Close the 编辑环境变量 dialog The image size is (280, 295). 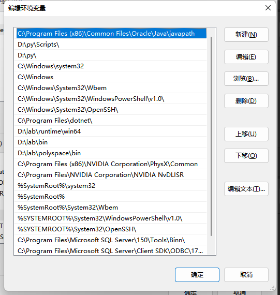[x=268, y=8]
